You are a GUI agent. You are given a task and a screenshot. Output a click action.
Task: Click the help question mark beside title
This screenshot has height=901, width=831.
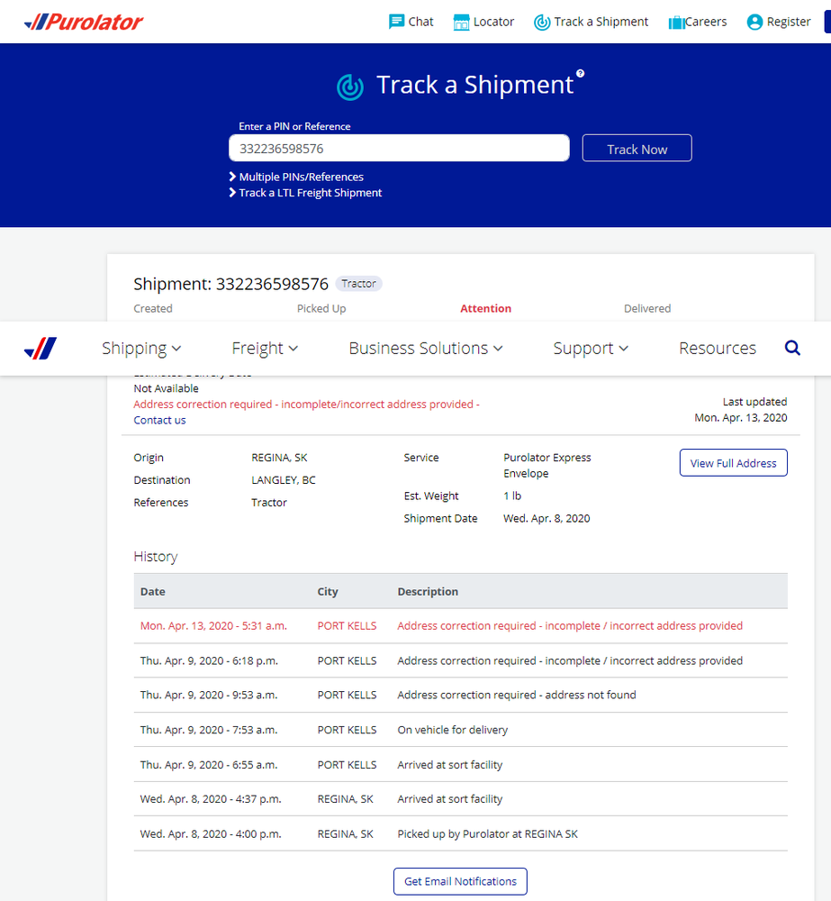[x=581, y=74]
